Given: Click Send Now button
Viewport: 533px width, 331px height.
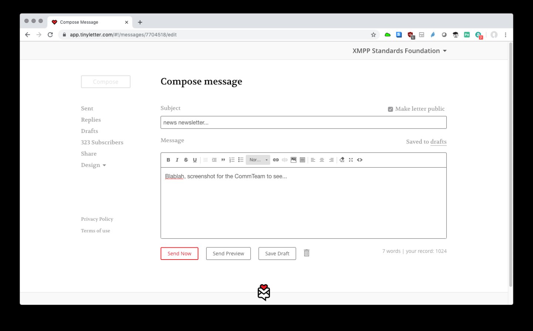Looking at the screenshot, I should coord(180,254).
